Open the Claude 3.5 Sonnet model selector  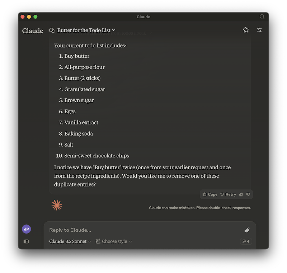(x=69, y=241)
